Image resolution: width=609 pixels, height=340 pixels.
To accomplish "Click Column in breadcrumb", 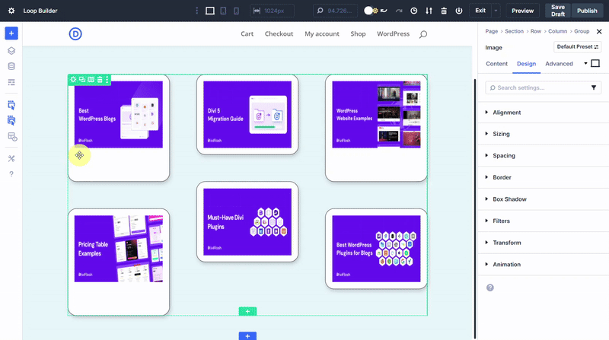I will 558,31.
